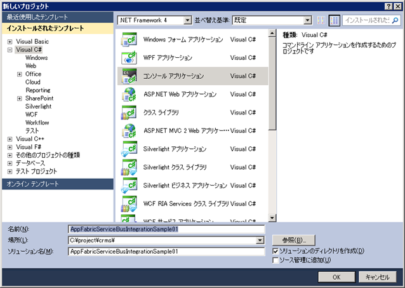The height and width of the screenshot is (288, 405).
Task: Collapse the Visual C# tree node
Action: pos(10,50)
